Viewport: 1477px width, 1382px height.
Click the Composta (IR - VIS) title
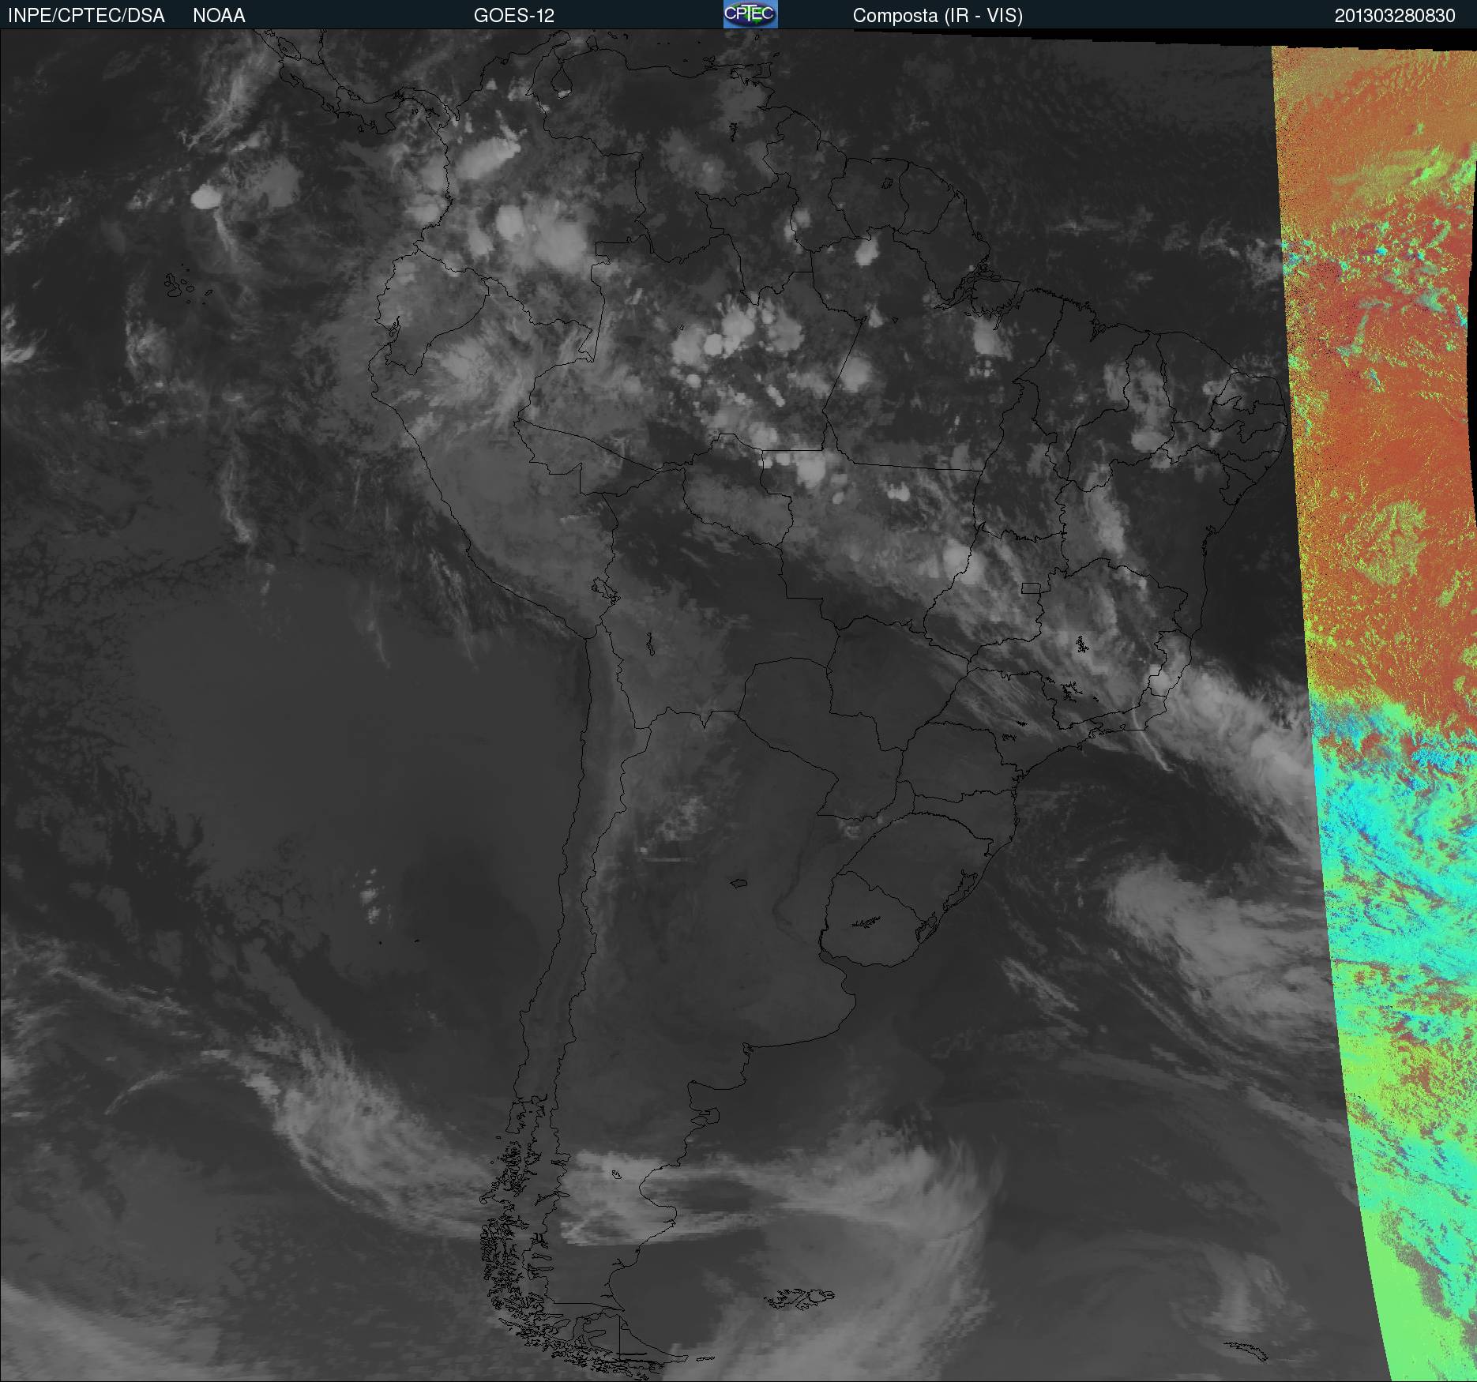[x=938, y=16]
